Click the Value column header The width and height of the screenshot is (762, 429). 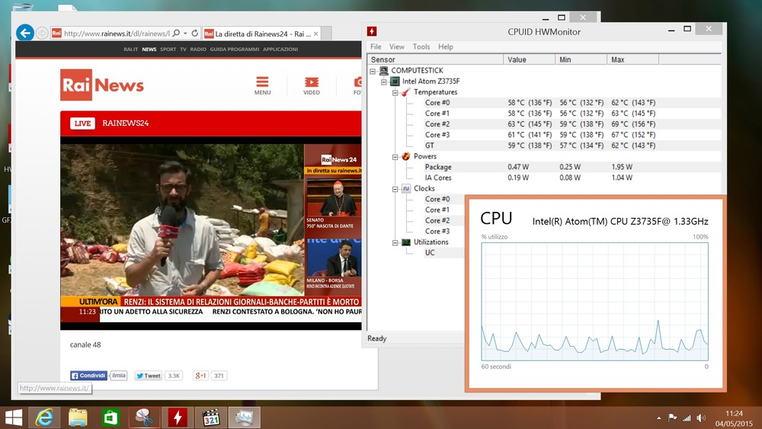[x=530, y=59]
